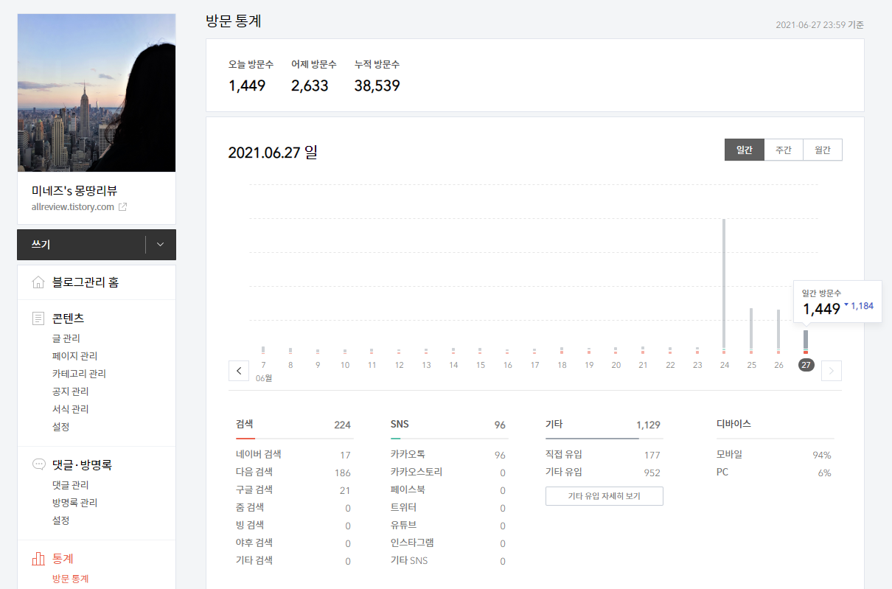This screenshot has height=589, width=892.
Task: Click the highlighted date 27 marker
Action: tap(806, 365)
